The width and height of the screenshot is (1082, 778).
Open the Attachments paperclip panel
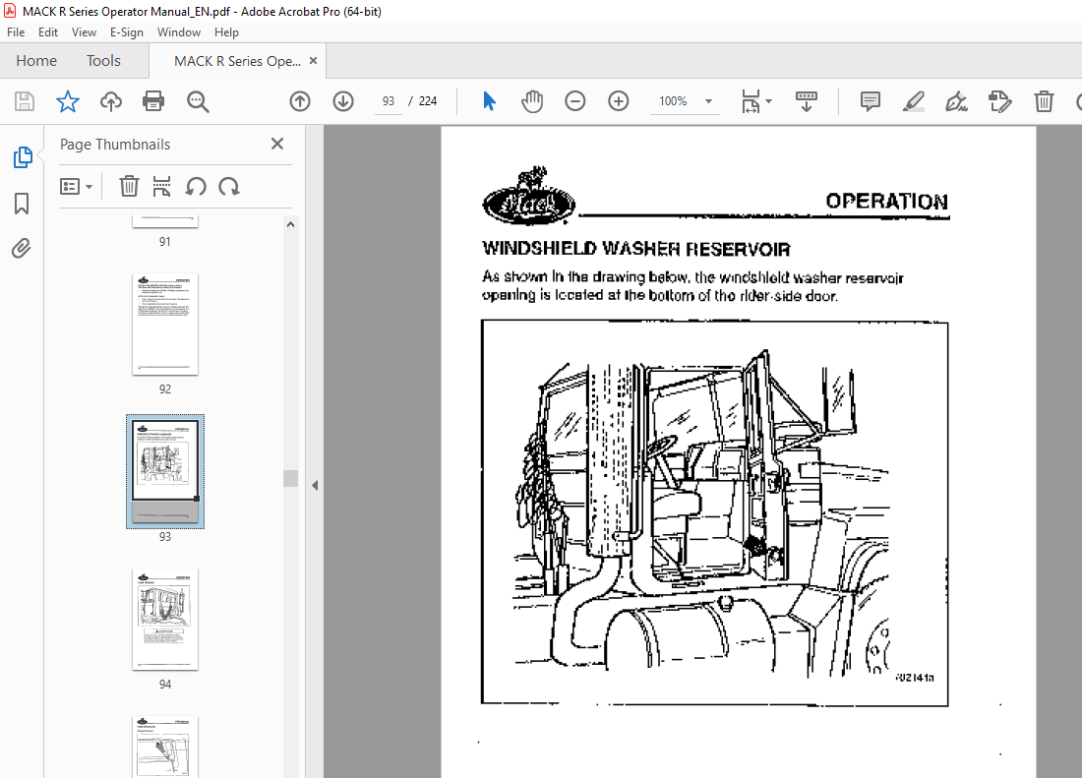coord(22,248)
